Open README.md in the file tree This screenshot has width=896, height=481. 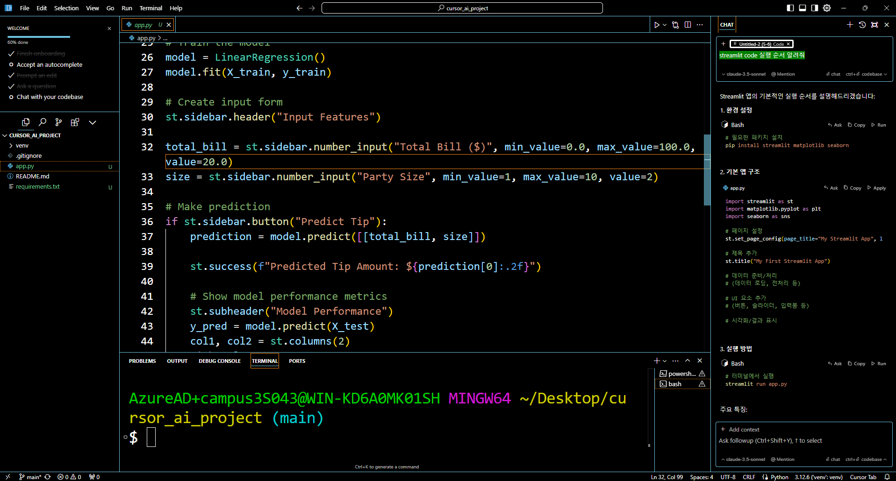(x=32, y=177)
